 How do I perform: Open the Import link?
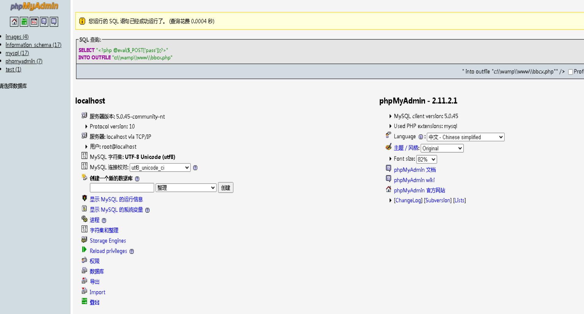pos(97,292)
